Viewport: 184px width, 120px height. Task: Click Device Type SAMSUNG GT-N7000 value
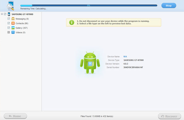click(134, 60)
